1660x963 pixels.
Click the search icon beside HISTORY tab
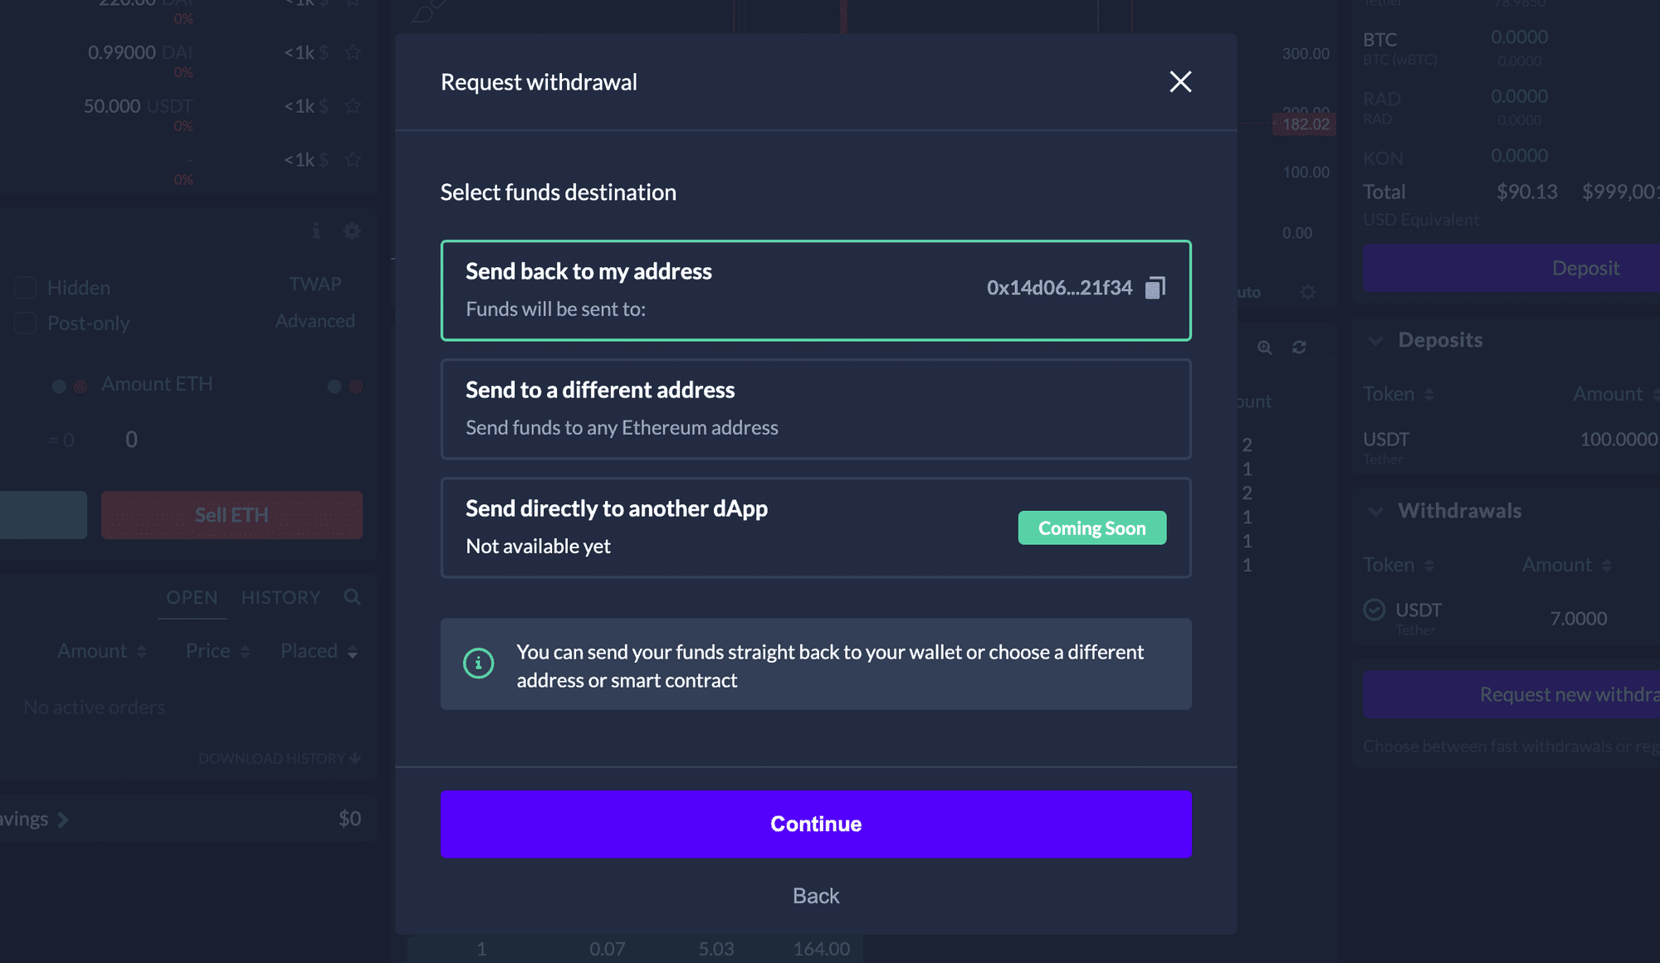352,597
